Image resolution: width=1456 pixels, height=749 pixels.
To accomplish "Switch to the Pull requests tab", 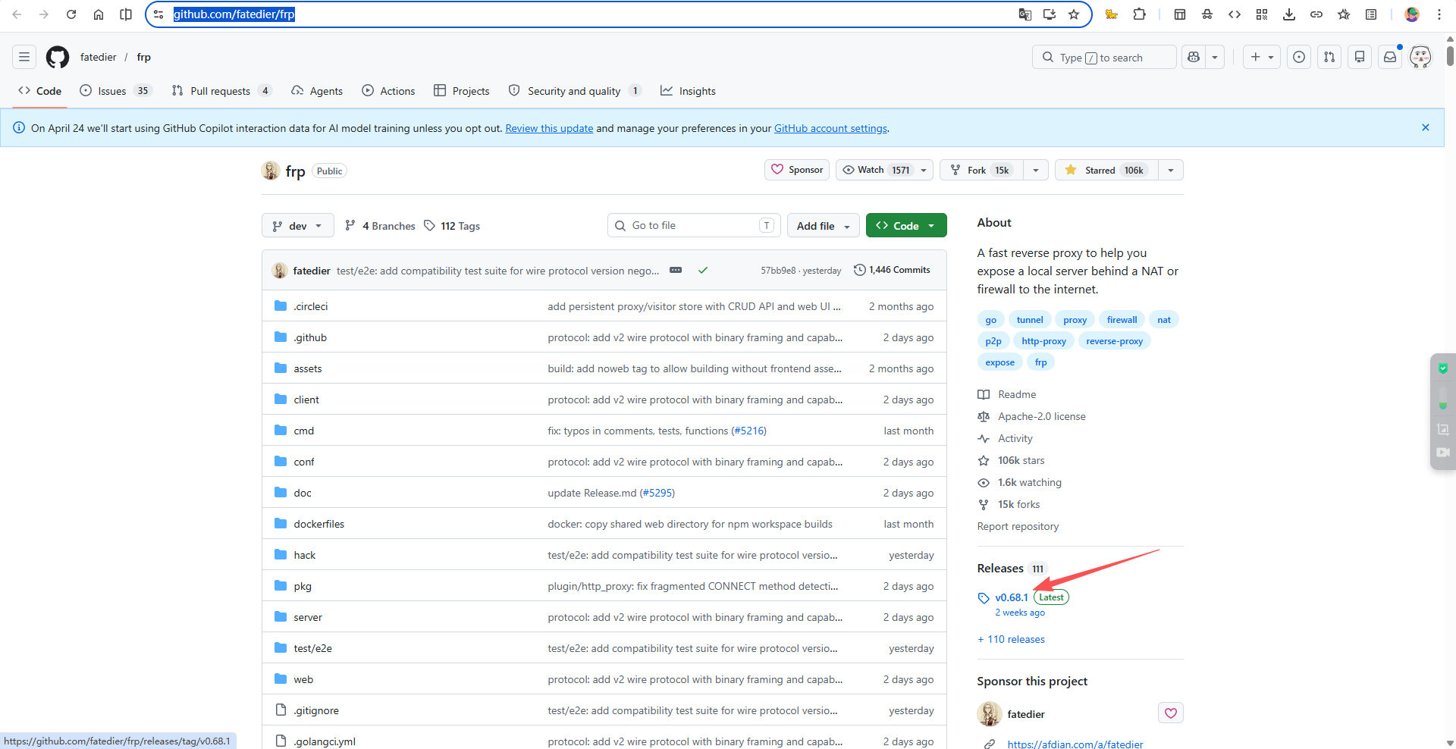I will pyautogui.click(x=221, y=91).
